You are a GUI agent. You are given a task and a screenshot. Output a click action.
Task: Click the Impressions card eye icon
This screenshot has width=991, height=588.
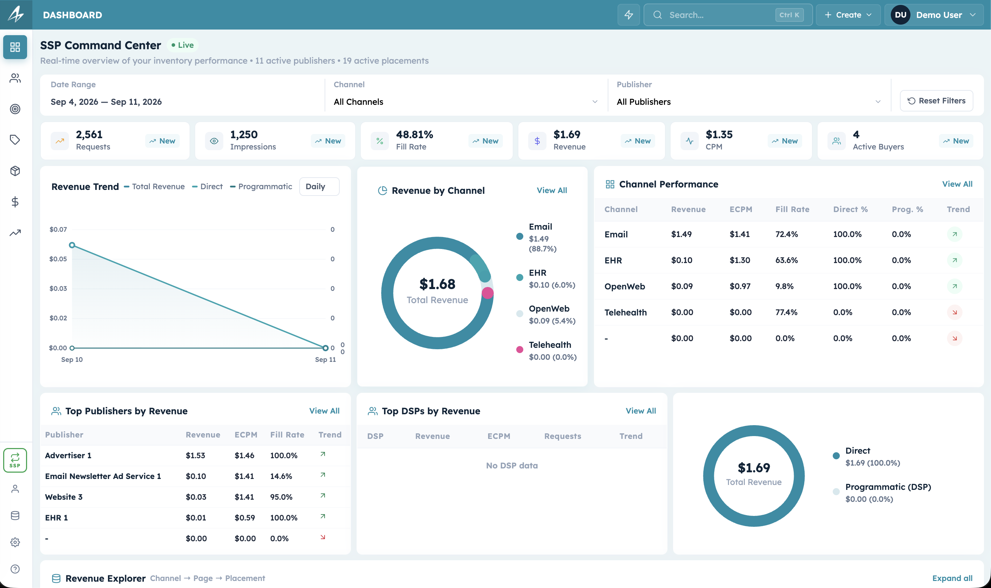click(x=214, y=141)
